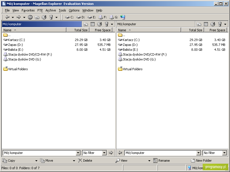Click the left arrow beside right path box
The image size is (230, 172).
point(120,153)
